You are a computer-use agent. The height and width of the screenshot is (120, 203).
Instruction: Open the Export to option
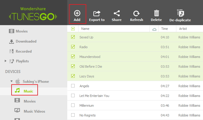pyautogui.click(x=97, y=16)
